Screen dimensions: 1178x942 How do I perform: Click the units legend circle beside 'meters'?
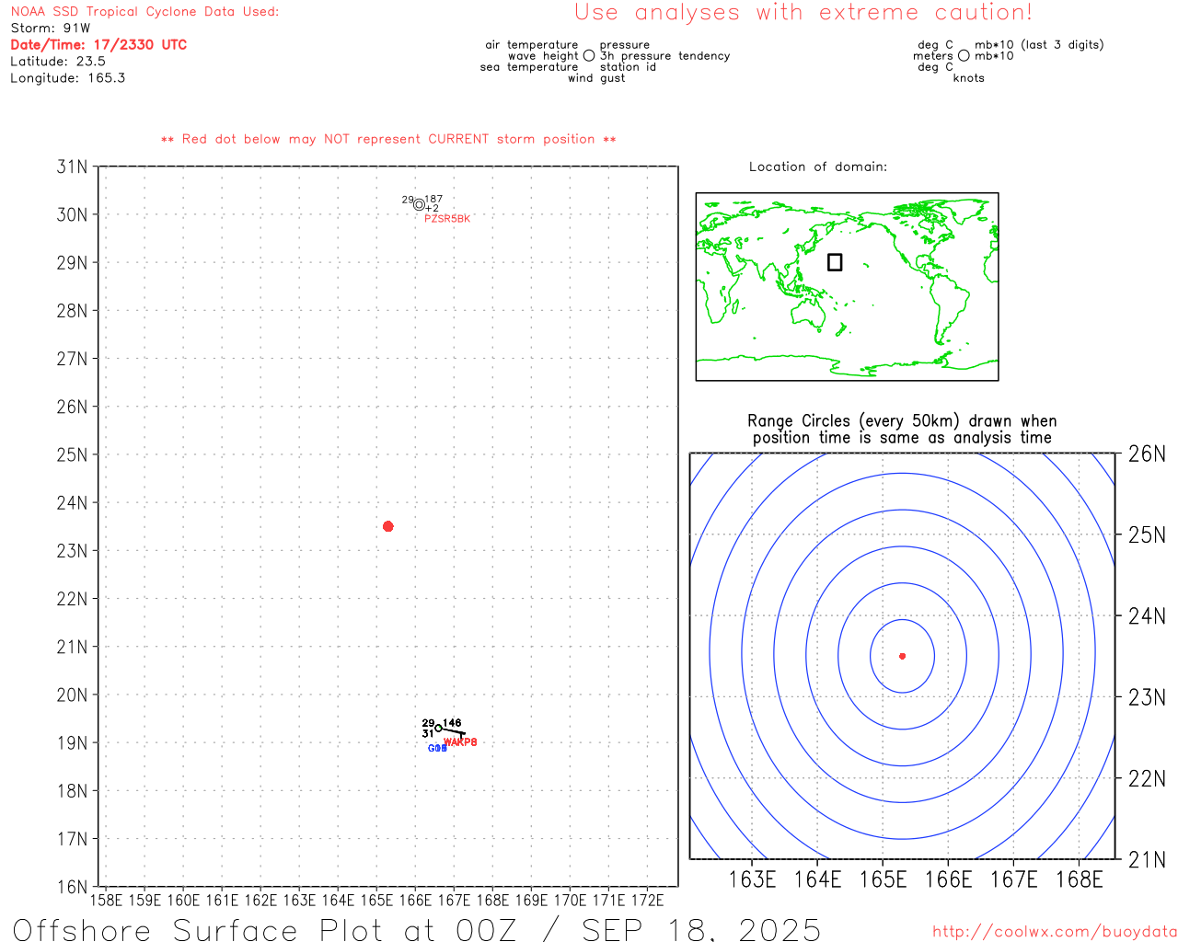(x=964, y=55)
